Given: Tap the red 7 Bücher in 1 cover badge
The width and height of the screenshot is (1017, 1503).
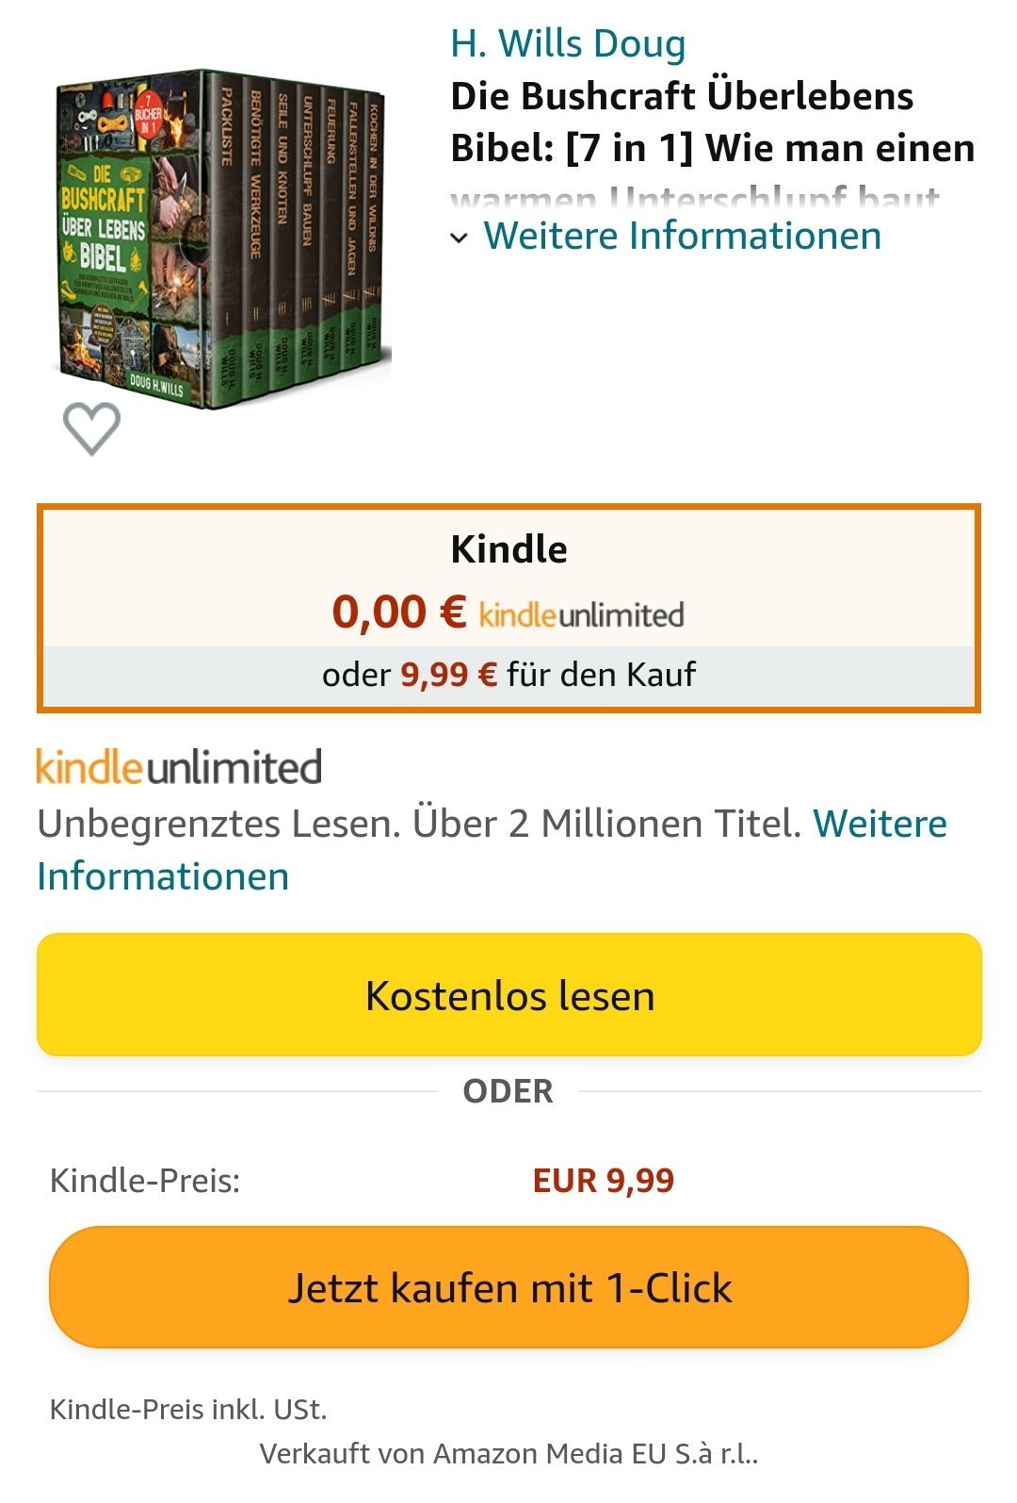Looking at the screenshot, I should point(148,119).
